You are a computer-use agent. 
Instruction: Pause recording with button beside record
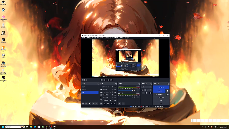click(x=167, y=91)
